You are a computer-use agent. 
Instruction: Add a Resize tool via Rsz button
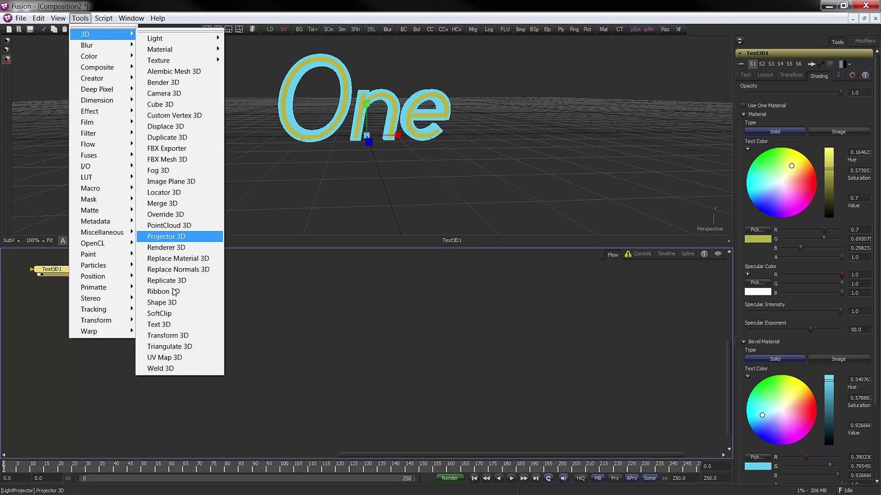[665, 29]
